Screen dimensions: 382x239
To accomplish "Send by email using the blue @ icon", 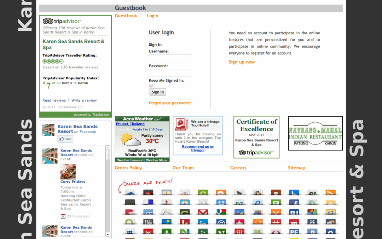I will click(221, 222).
